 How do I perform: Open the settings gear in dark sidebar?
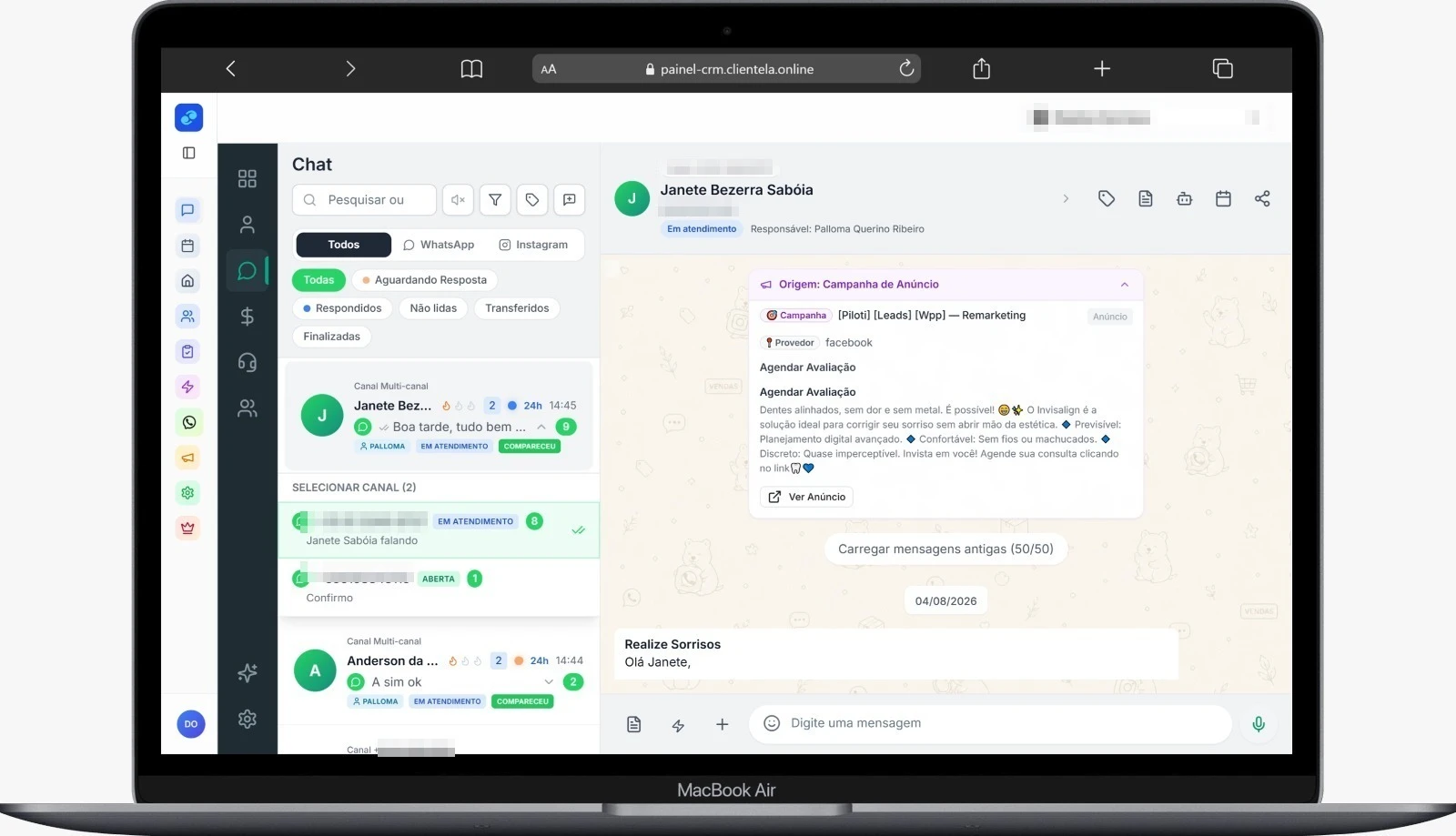[247, 720]
